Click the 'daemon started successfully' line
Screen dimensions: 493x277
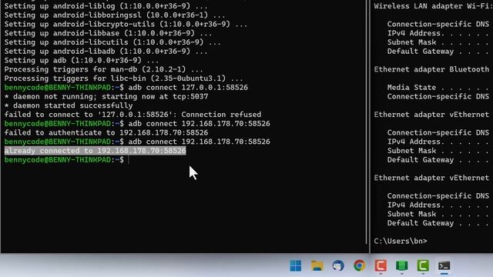(x=69, y=105)
